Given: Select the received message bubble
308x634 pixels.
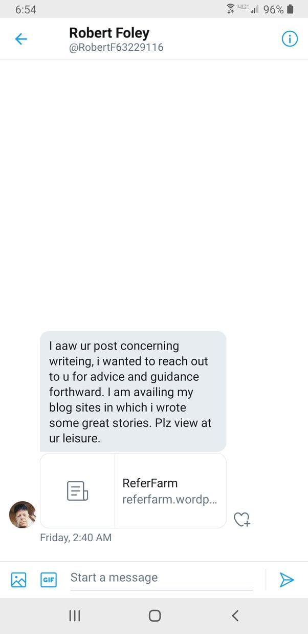Looking at the screenshot, I should pos(133,392).
